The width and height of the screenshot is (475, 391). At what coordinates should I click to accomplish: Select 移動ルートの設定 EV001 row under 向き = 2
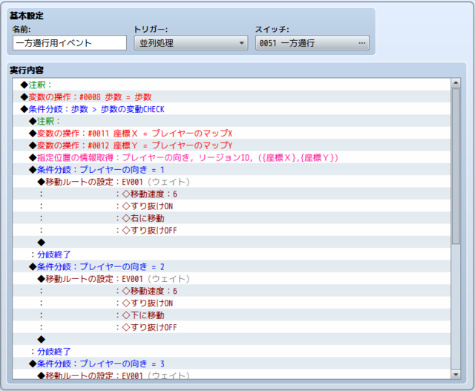[232, 278]
